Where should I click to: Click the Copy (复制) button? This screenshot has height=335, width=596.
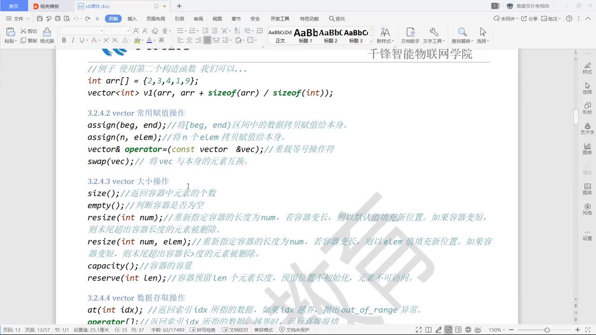click(28, 40)
